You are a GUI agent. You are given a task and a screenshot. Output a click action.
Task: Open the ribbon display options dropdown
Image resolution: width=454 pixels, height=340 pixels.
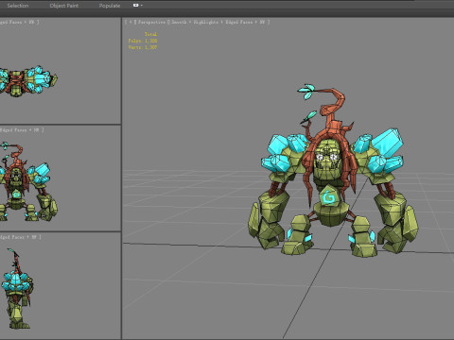click(137, 6)
